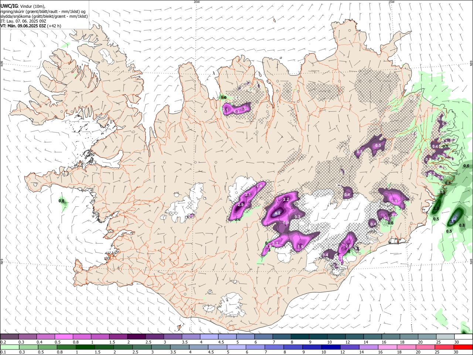Screen dimensions: 473x355
Task: Click the '20W' longitude label
Action: coord(197,2)
